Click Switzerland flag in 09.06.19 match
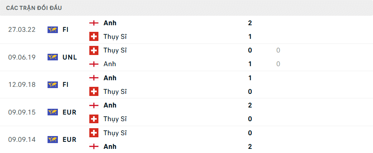This screenshot has width=373, height=153. pos(94,50)
